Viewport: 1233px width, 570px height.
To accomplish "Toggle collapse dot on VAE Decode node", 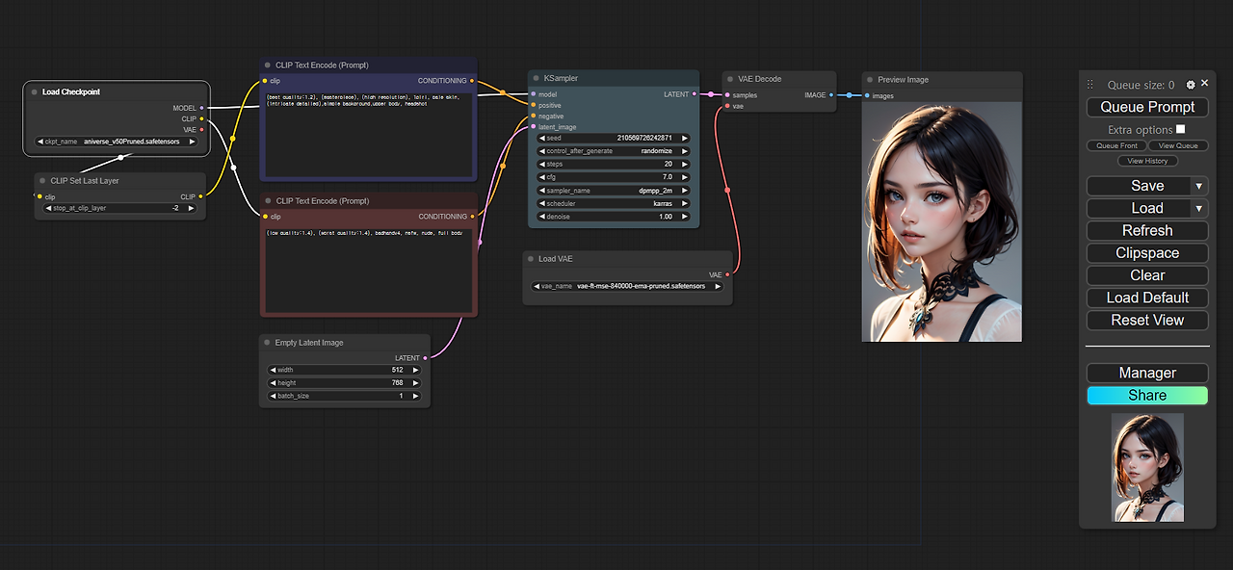I will 730,79.
